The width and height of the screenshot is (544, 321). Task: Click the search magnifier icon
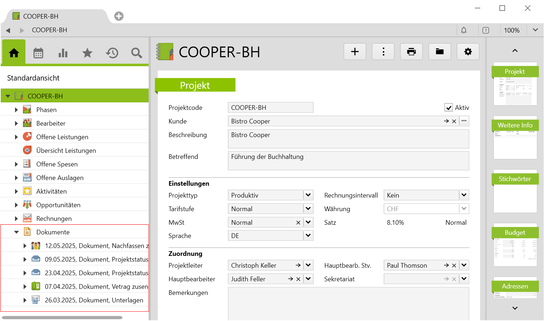click(136, 53)
